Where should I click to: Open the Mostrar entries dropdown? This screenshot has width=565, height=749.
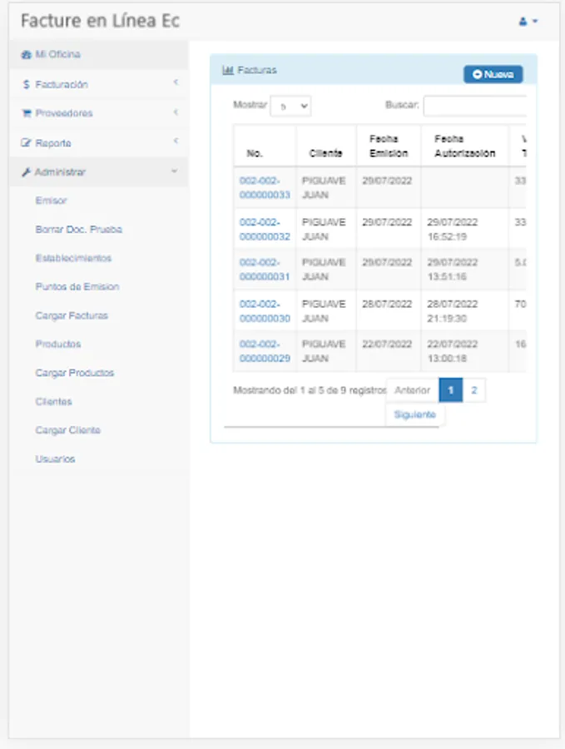291,106
